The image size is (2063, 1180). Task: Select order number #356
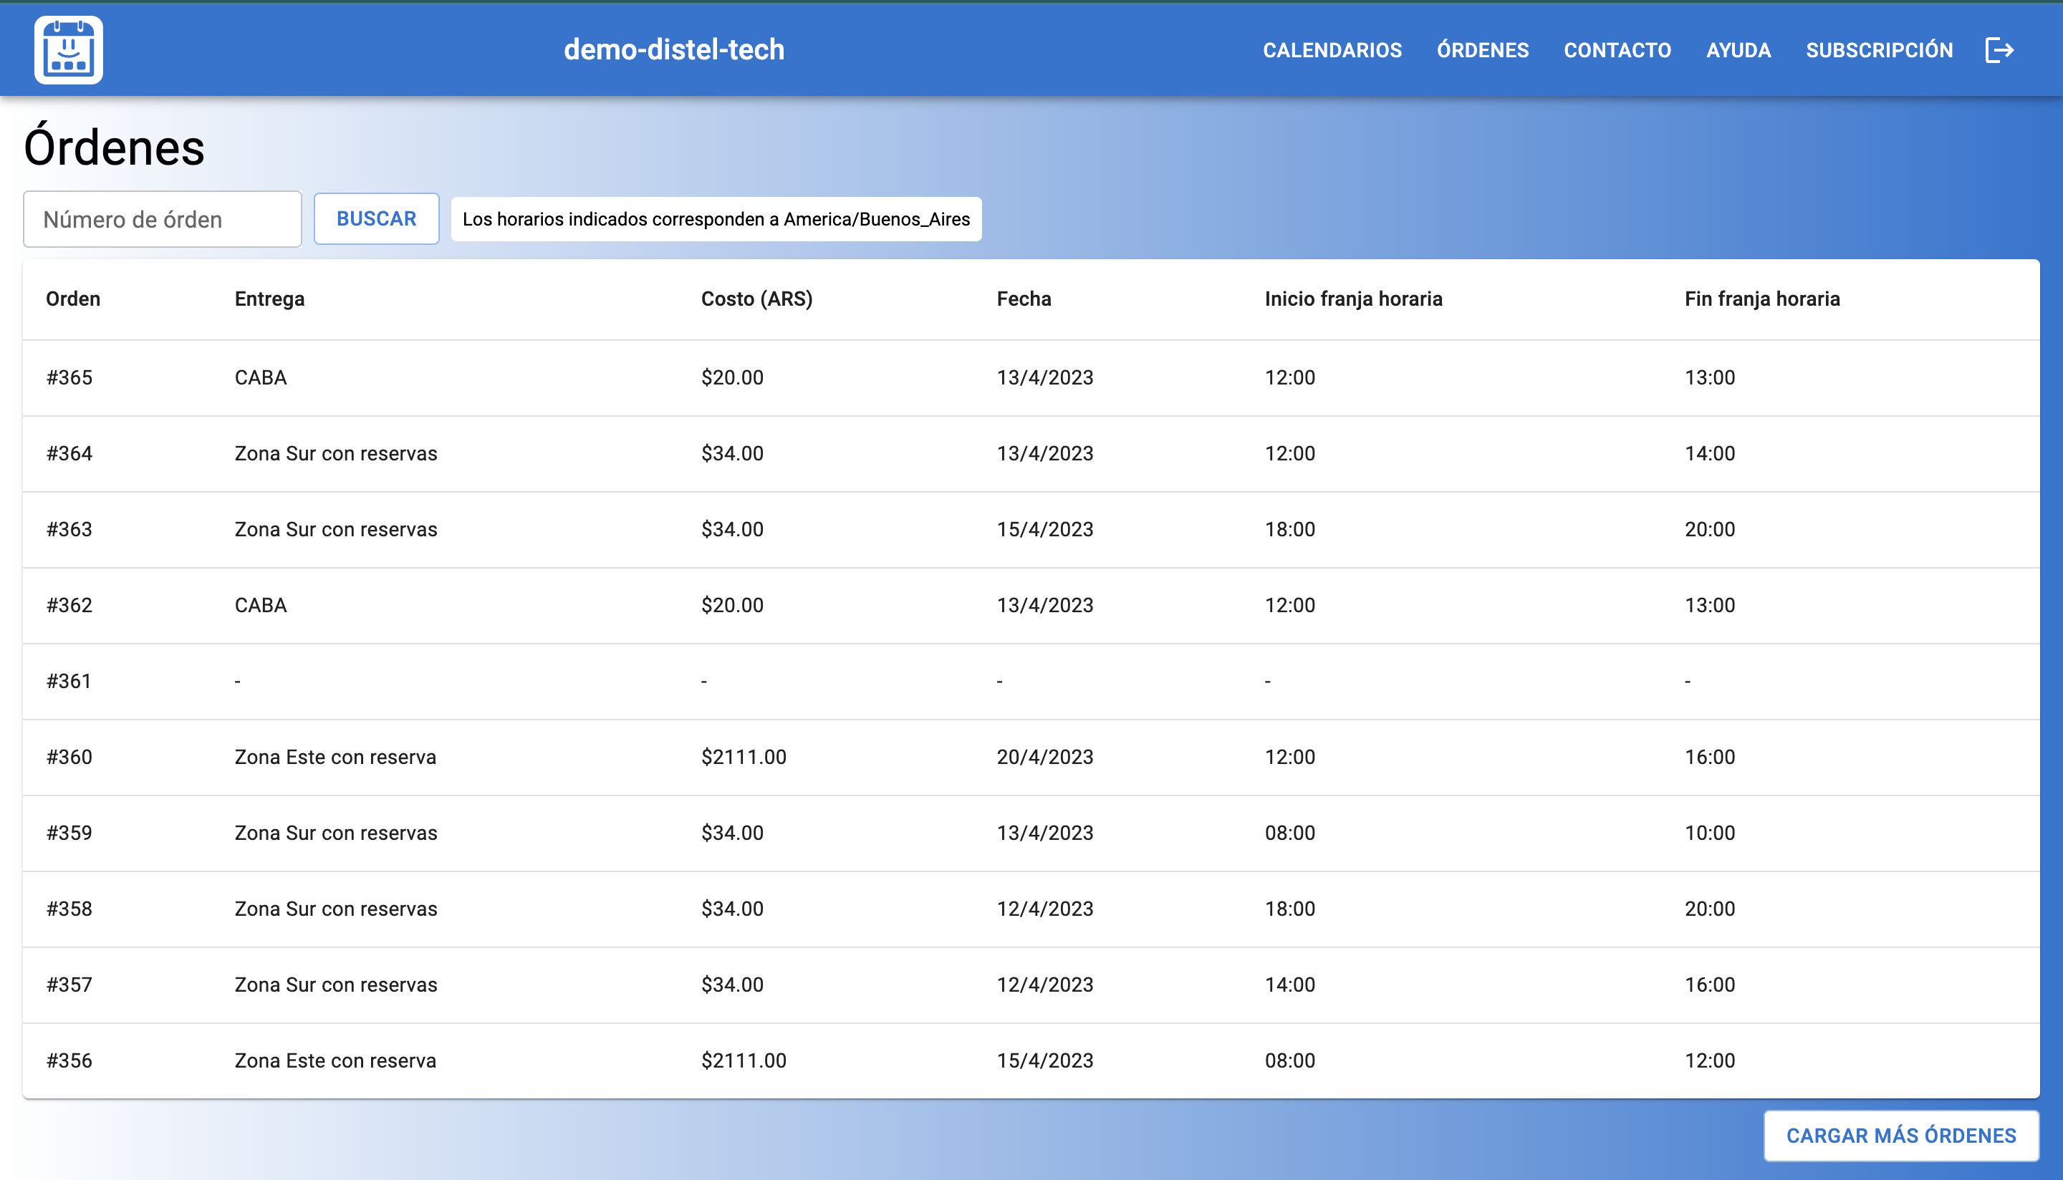pos(69,1061)
